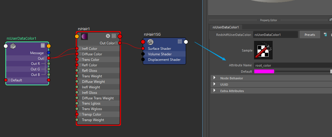Click the Out Color output port
This screenshot has height=137, width=332.
[x=120, y=43]
